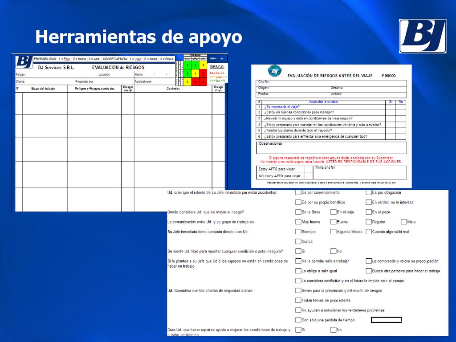Click '¿Estoy en buenas condiciones para manejar?'
The image size is (456, 342).
click(x=299, y=112)
